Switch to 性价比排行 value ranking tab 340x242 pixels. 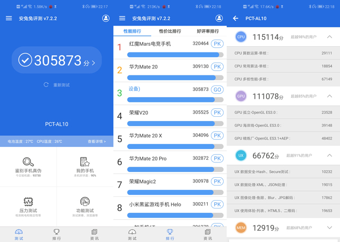[x=170, y=31]
